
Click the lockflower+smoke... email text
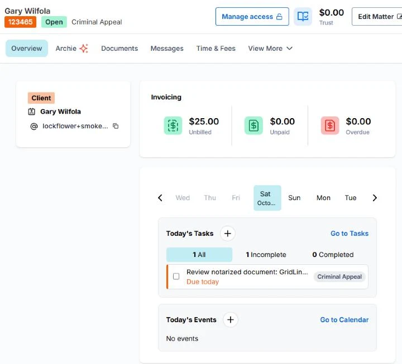75,126
